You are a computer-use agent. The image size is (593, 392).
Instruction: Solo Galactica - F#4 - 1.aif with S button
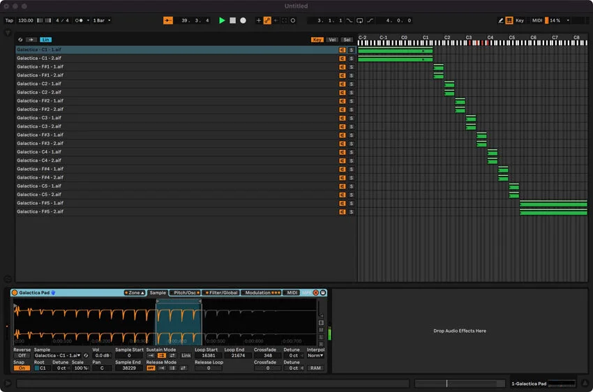[x=352, y=169]
